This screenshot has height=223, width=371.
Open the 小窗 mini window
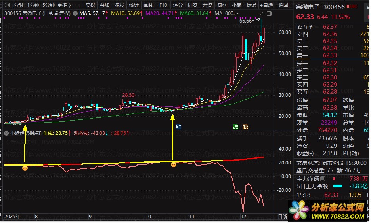point(236,5)
